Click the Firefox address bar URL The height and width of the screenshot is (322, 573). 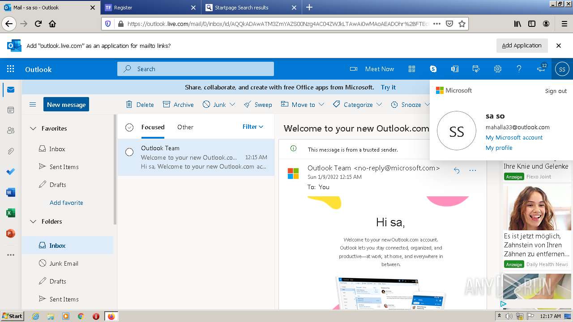tap(278, 24)
